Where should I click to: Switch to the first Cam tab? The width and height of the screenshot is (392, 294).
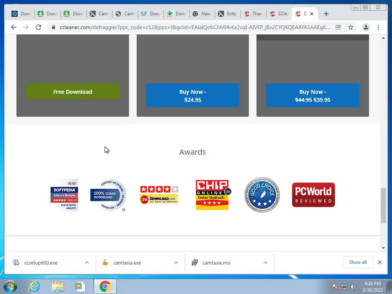[x=99, y=14]
